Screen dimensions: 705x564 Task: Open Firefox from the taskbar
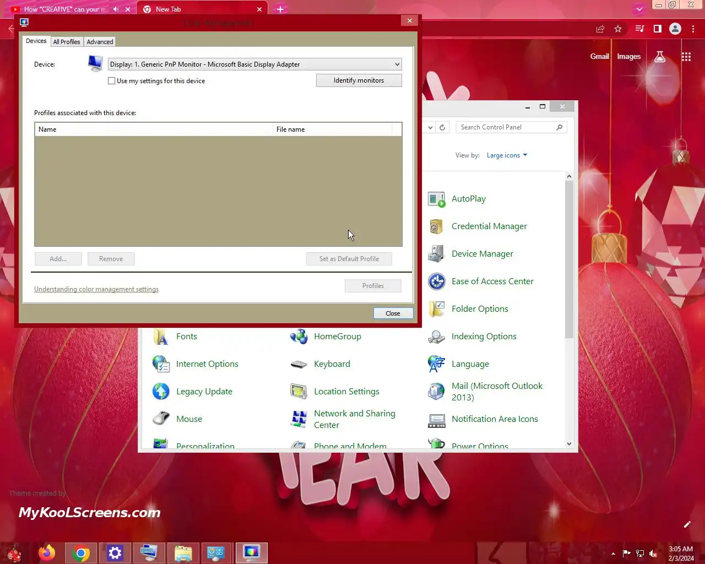47,552
